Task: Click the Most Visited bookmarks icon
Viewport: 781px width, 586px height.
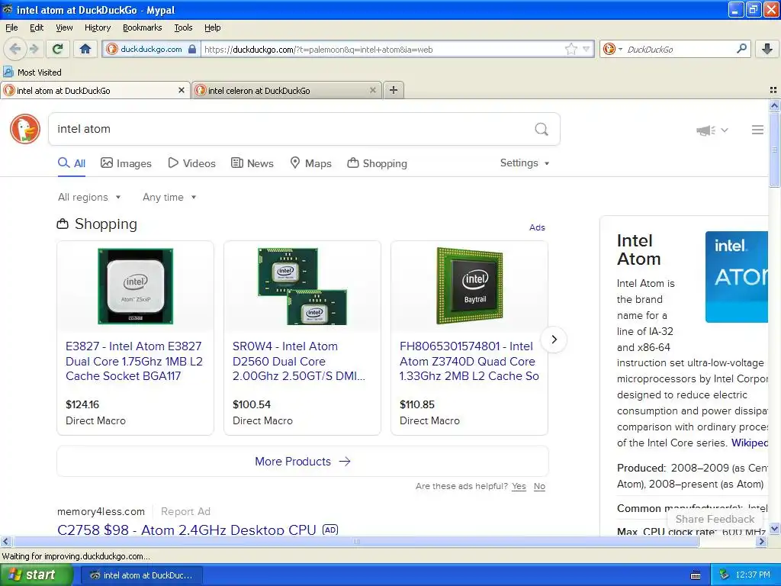Action: click(8, 72)
